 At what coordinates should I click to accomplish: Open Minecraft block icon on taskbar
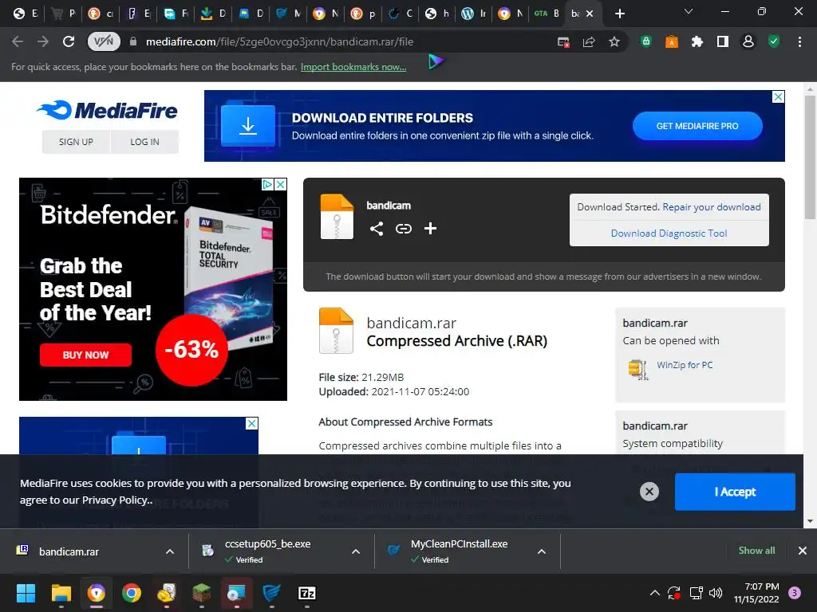(x=202, y=593)
